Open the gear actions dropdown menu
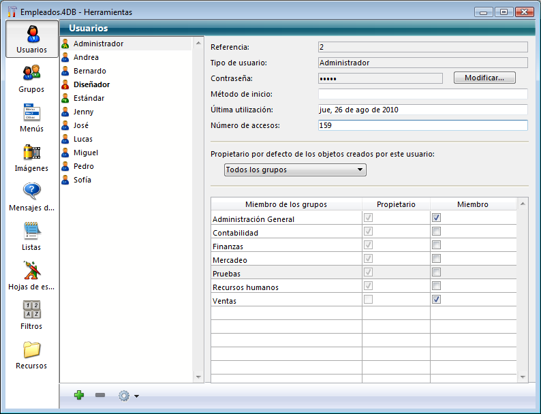The width and height of the screenshot is (541, 414). point(128,396)
